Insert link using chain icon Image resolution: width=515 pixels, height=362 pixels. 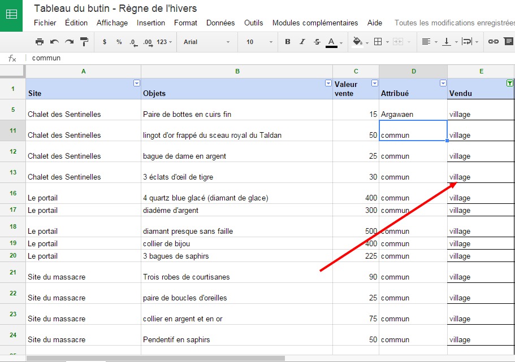pyautogui.click(x=493, y=42)
